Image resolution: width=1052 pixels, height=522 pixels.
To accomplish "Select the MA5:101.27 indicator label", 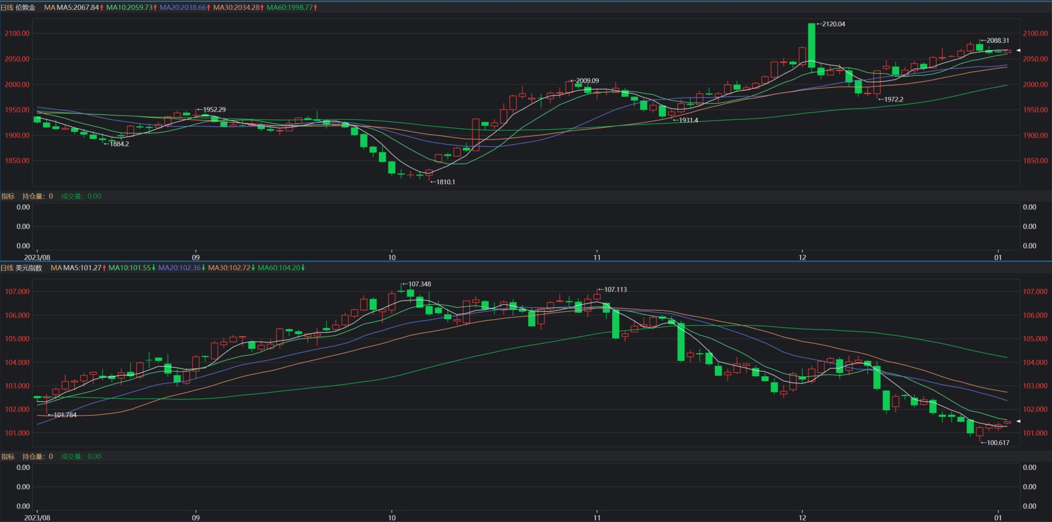I will click(85, 268).
